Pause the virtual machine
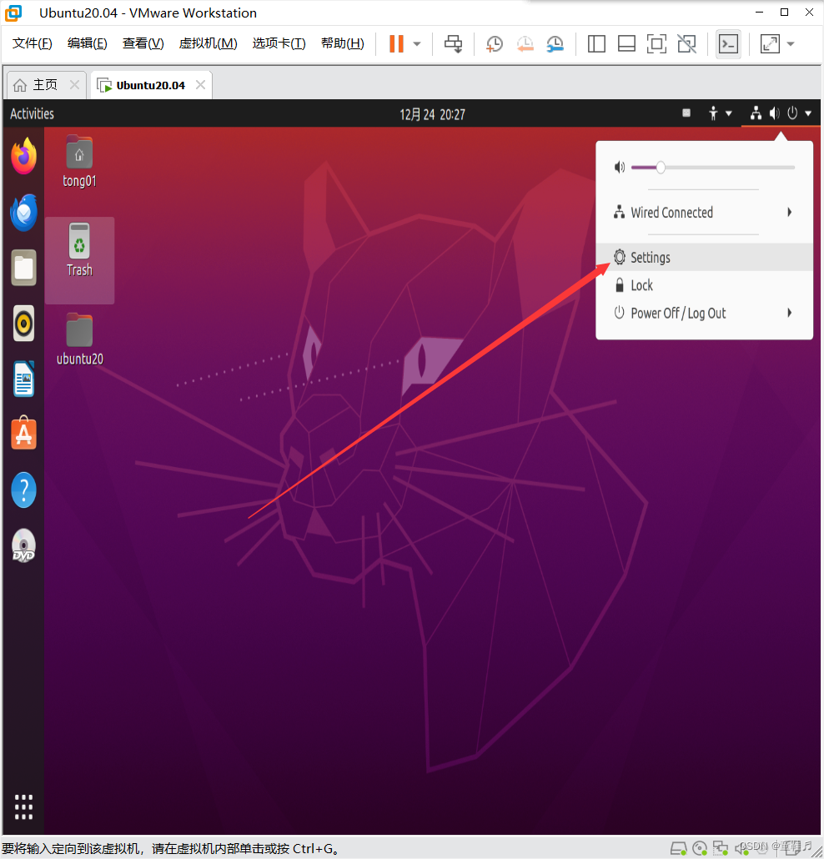Screen dimensions: 824x859 click(x=396, y=44)
